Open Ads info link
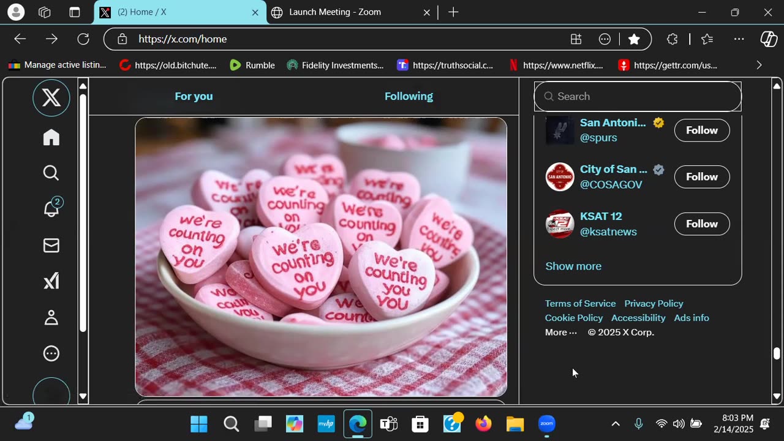 point(692,318)
